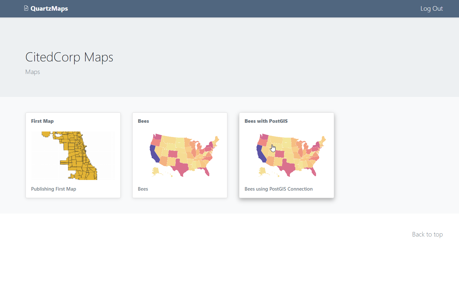Click purple California on the Bees map

click(x=153, y=154)
